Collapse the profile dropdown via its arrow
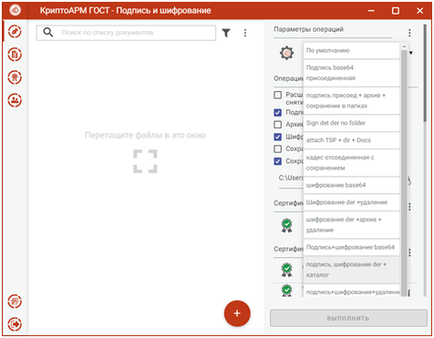Screen dimensions: 434x338 (x=411, y=53)
